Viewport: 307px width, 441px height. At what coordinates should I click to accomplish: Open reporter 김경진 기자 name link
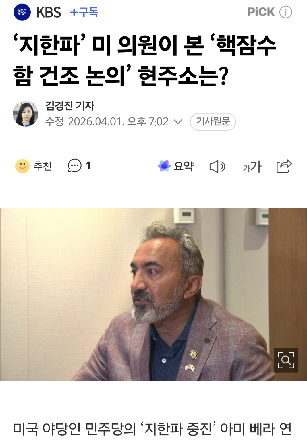[x=70, y=106]
